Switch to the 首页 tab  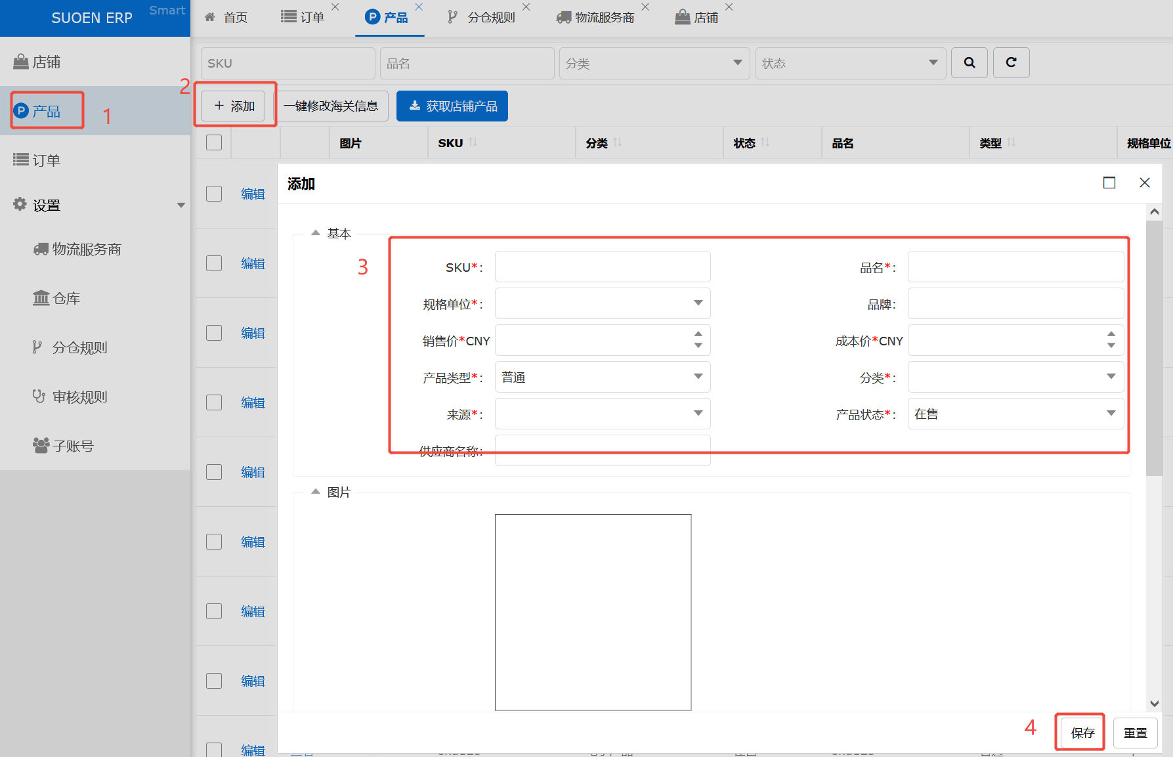click(225, 17)
